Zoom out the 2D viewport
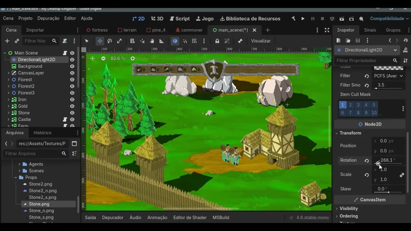The height and width of the screenshot is (231, 411). (103, 58)
